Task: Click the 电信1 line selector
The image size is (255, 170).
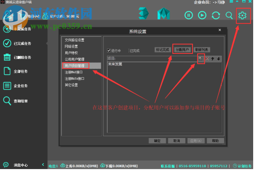Action: tap(53, 166)
